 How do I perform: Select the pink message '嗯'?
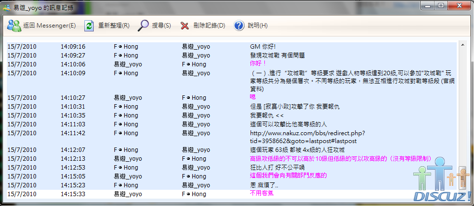(x=253, y=97)
